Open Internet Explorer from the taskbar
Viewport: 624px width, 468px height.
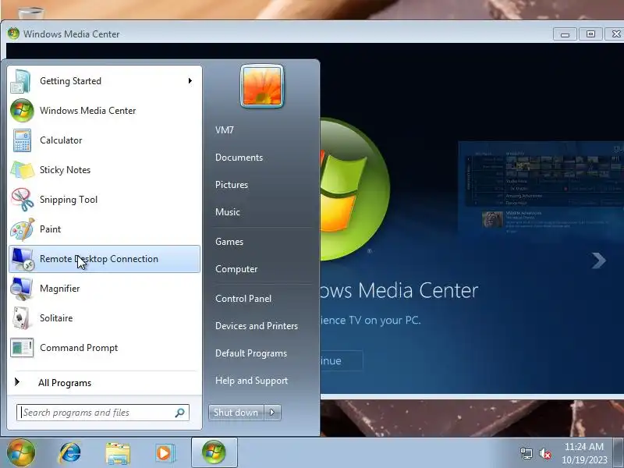point(69,453)
